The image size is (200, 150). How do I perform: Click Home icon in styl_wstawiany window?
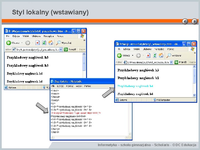pyautogui.click(x=161, y=56)
